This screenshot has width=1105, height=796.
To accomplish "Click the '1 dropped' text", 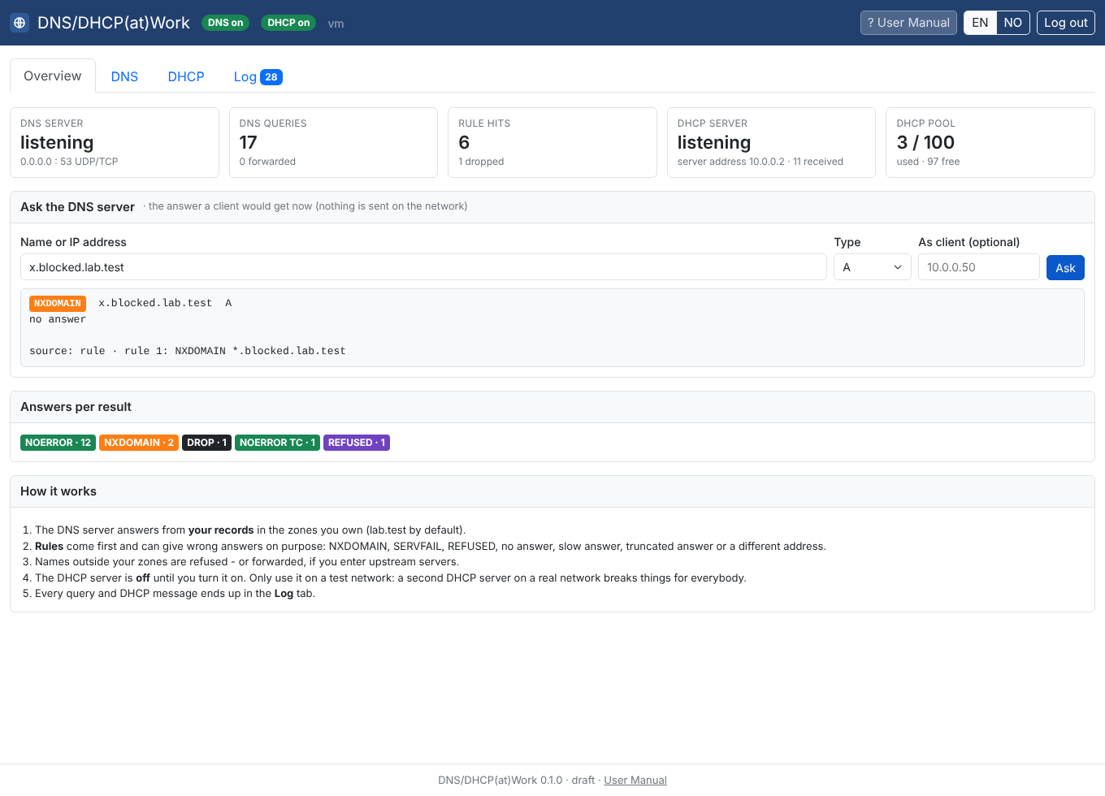I will (481, 162).
